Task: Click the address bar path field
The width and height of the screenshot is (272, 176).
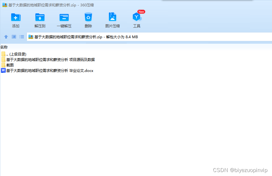Action: pos(76,37)
